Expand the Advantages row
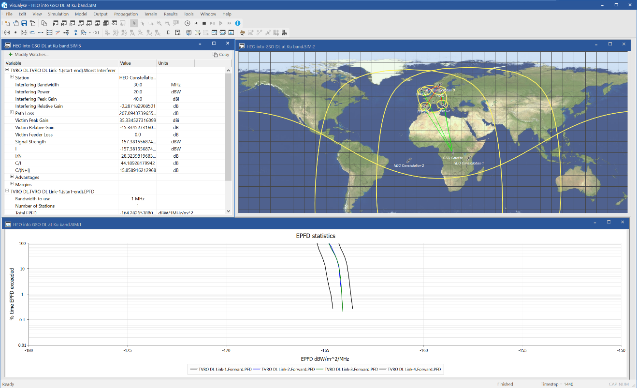This screenshot has height=388, width=637. pos(12,178)
